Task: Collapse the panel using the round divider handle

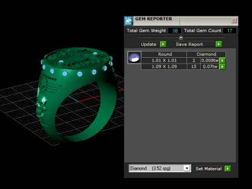Action: [181, 37]
